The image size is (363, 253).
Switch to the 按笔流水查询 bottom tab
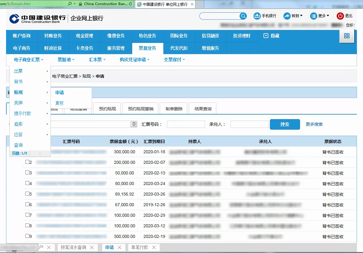(73, 248)
